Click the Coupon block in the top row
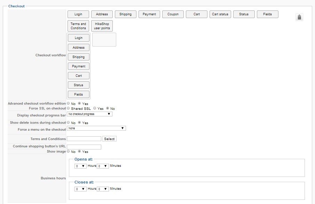 173,14
